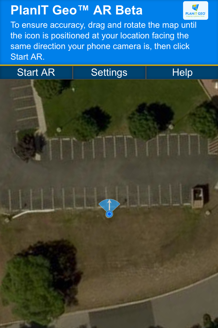Select the driving lane between parking rows

pos(109,171)
